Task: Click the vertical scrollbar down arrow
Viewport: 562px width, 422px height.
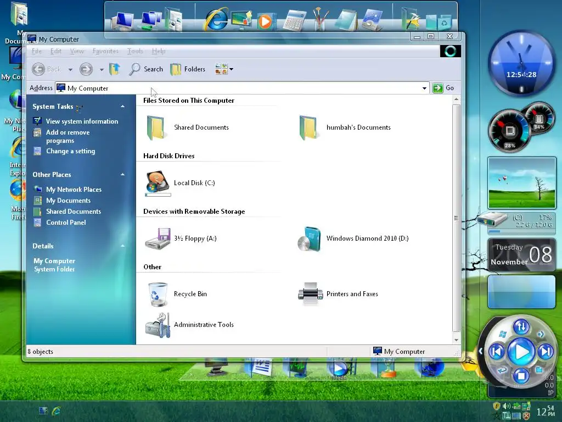Action: (456, 340)
